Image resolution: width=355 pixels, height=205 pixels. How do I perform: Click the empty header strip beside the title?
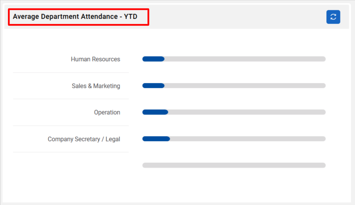[237, 17]
